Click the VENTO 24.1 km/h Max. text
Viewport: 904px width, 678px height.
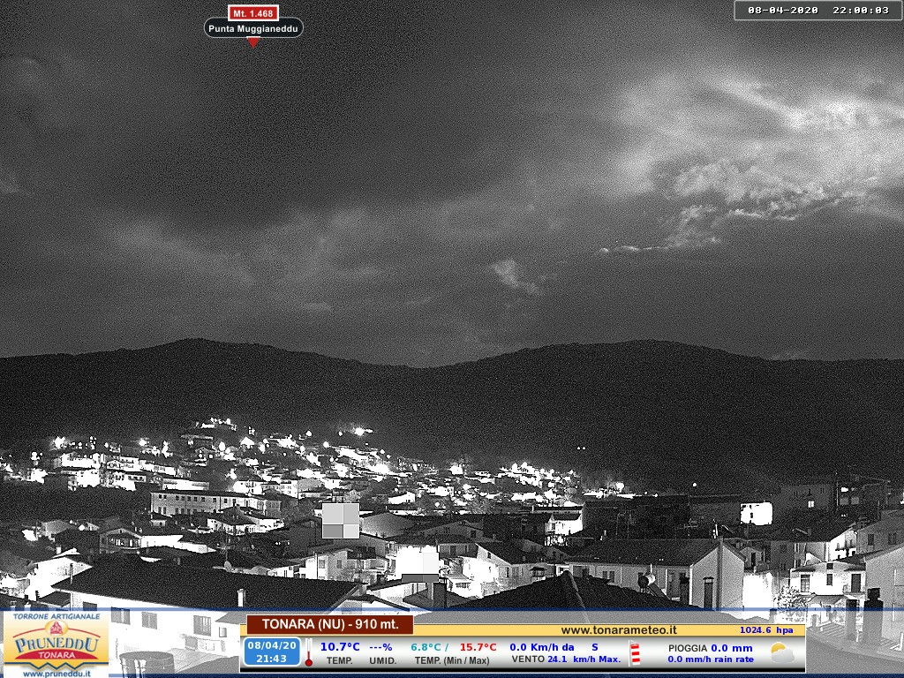pyautogui.click(x=566, y=659)
